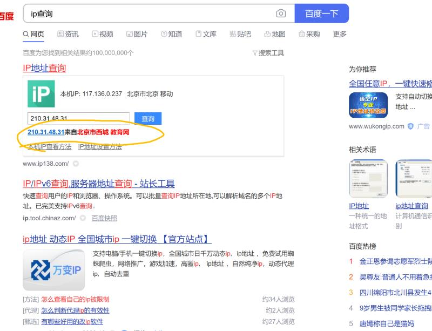The width and height of the screenshot is (432, 331).
Task: Click the www.ip138.com/ source URL
Action: [46, 164]
